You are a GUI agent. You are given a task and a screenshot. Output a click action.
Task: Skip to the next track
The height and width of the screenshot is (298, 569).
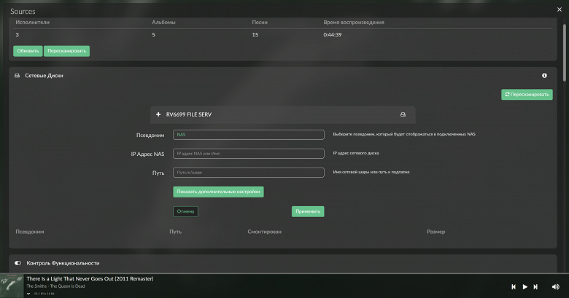(535, 287)
